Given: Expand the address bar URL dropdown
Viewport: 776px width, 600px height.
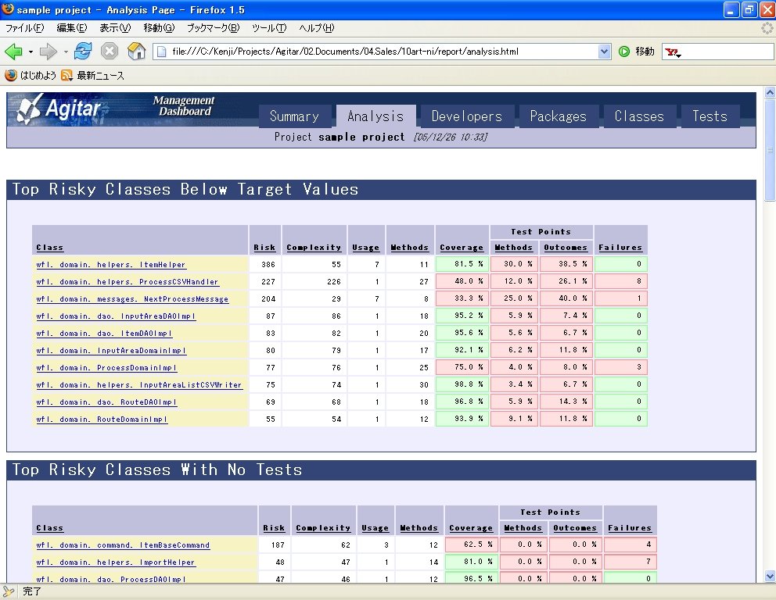Looking at the screenshot, I should pos(604,52).
